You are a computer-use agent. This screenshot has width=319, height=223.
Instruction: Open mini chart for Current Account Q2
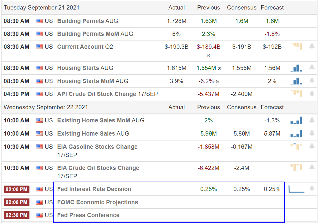click(296, 47)
